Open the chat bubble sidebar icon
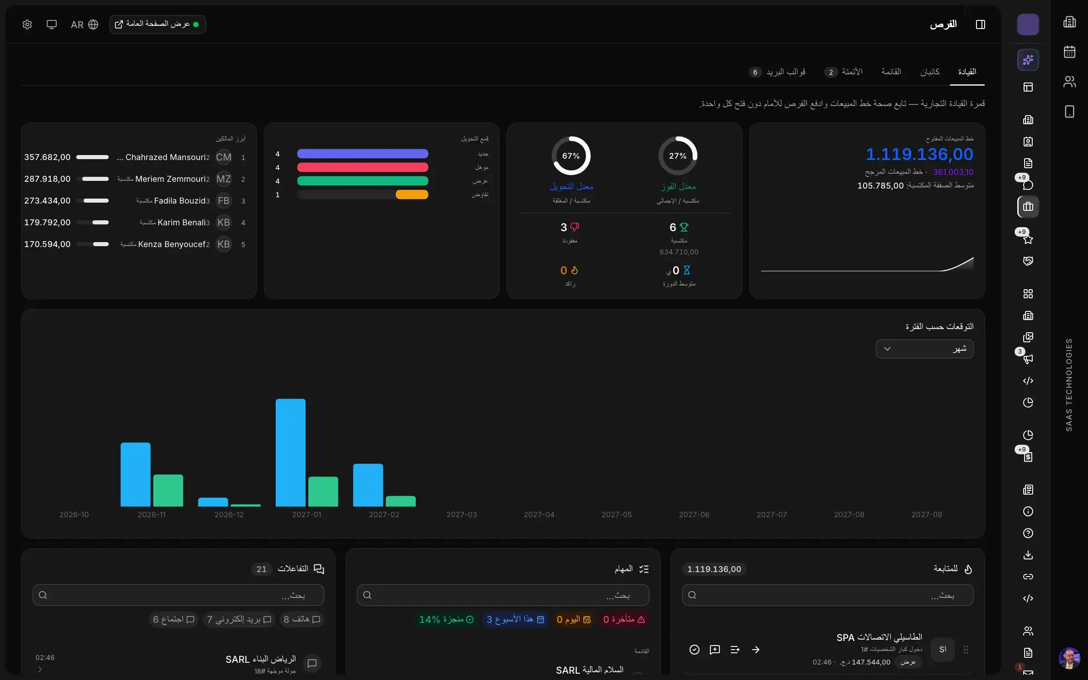Viewport: 1088px width, 680px height. coord(1028,185)
